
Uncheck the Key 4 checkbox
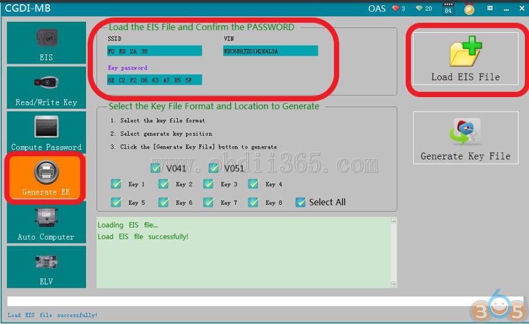[253, 184]
